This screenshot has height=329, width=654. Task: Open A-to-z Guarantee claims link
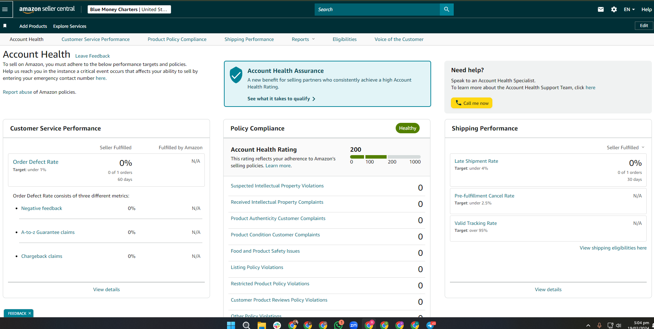tap(48, 232)
